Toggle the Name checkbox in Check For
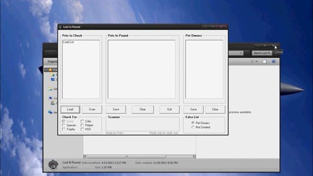The height and width of the screenshot is (176, 313). point(64,121)
